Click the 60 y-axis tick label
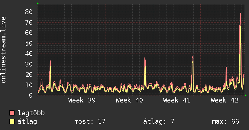The image size is (249, 130). (29, 33)
